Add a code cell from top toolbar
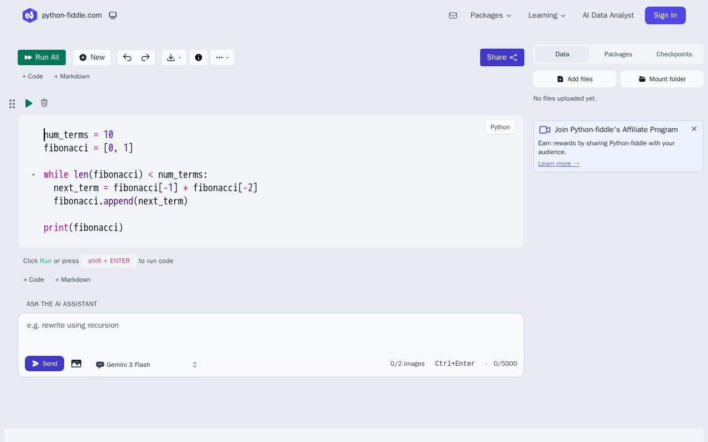This screenshot has height=442, width=708. [33, 76]
